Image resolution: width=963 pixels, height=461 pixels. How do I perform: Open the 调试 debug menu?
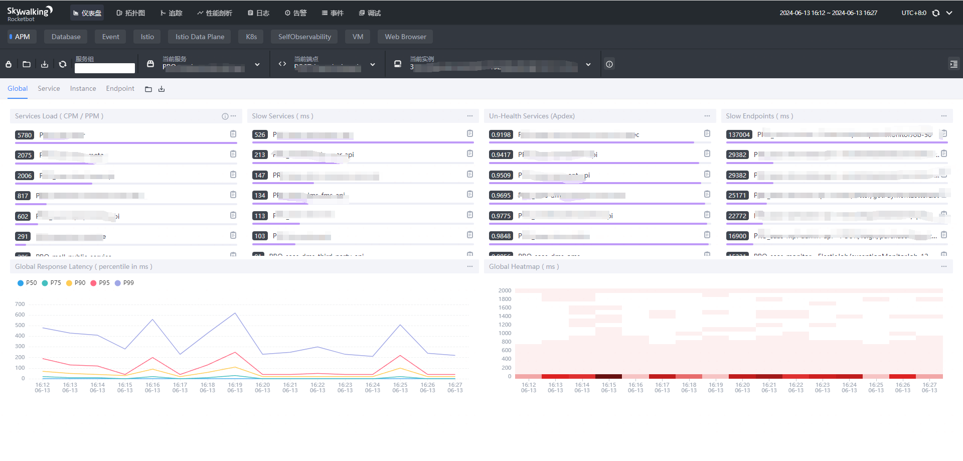(x=370, y=13)
